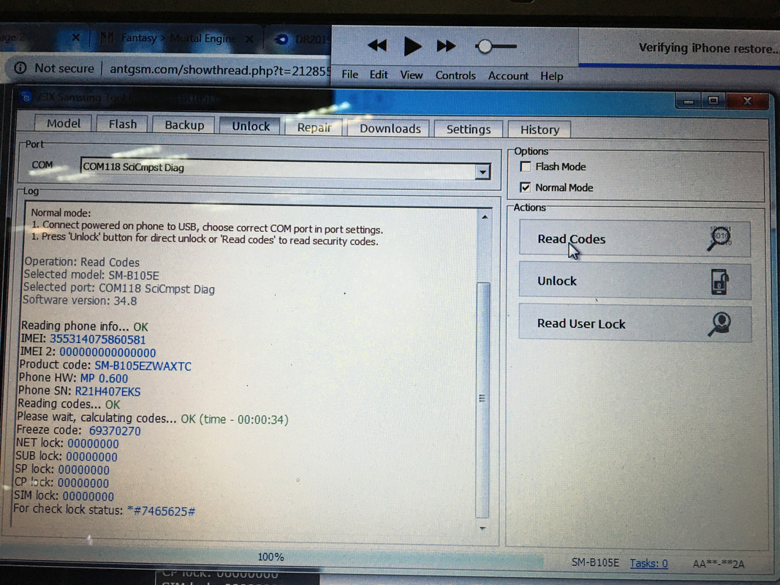The height and width of the screenshot is (585, 780).
Task: Click the Unlock action button
Action: (635, 281)
